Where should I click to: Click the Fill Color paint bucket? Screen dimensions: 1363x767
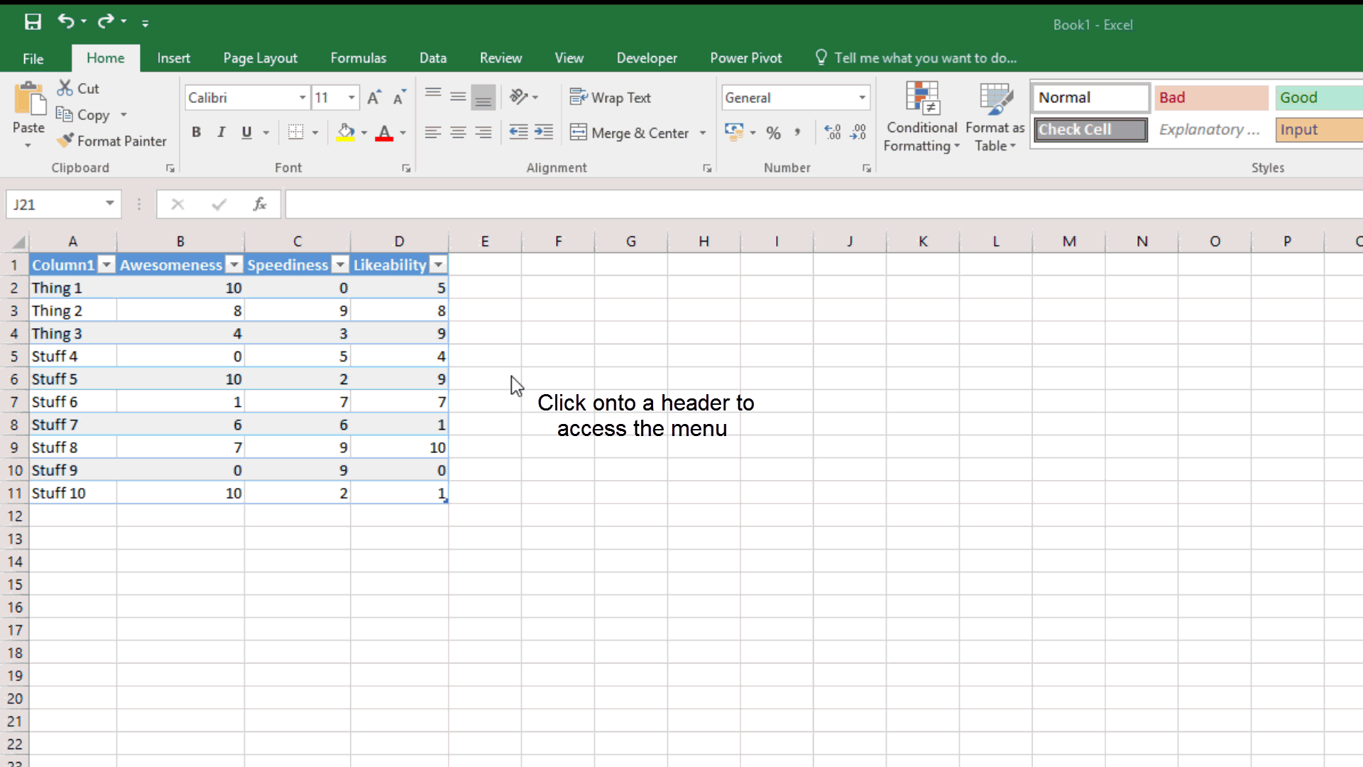pos(346,132)
